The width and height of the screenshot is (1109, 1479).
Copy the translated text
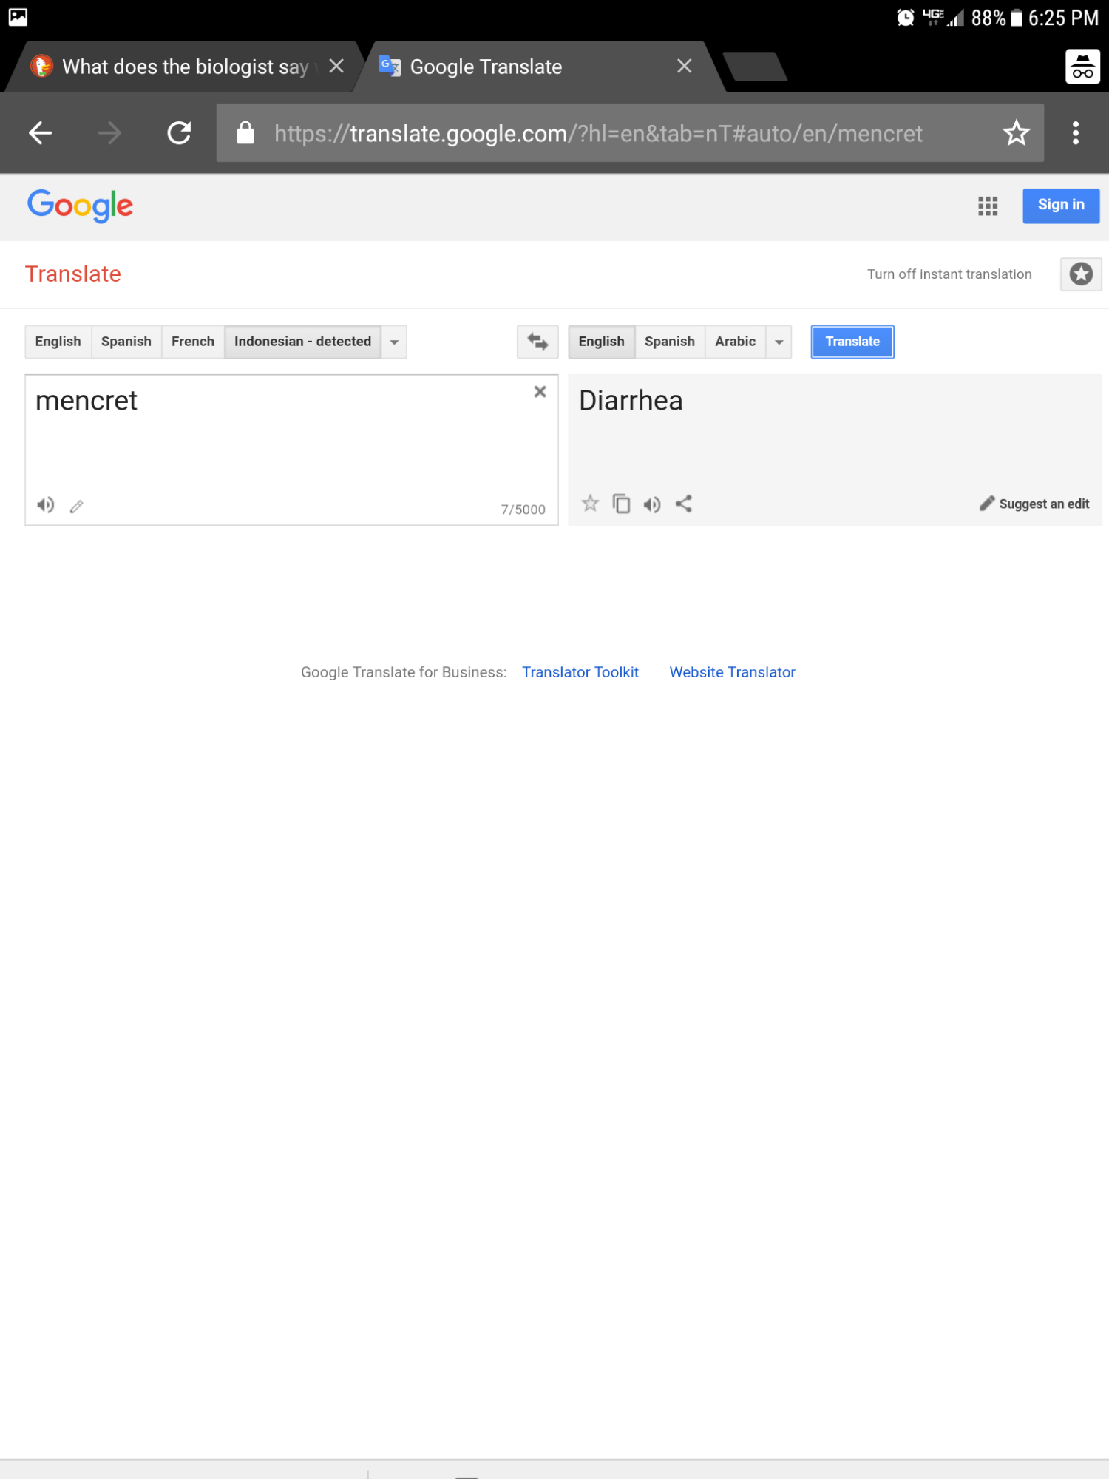(x=621, y=504)
